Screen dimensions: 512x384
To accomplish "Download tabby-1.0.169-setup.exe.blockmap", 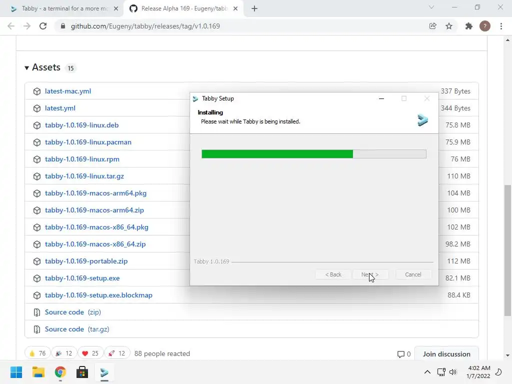I will point(98,295).
